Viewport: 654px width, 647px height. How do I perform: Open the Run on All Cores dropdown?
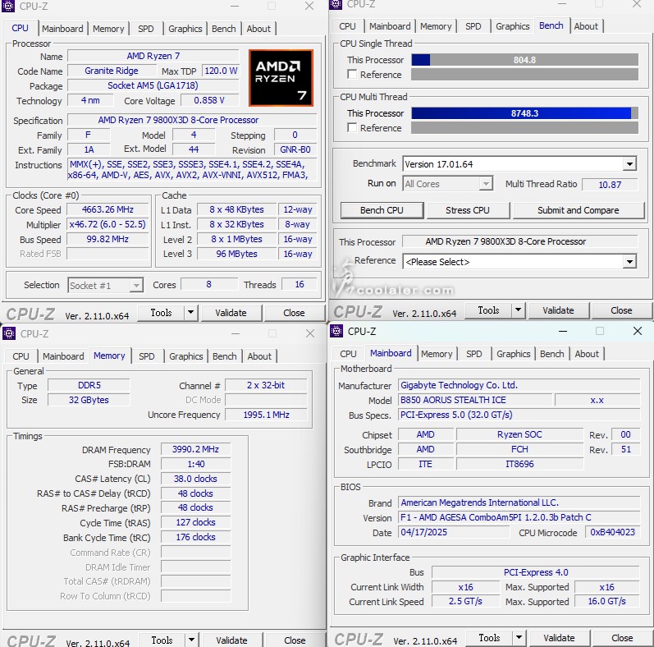coord(486,184)
